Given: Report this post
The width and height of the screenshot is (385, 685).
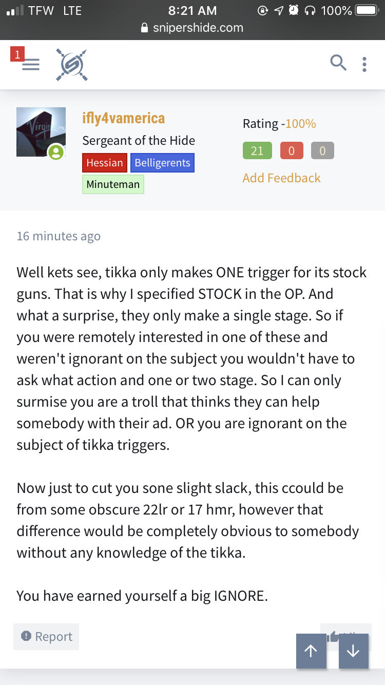Looking at the screenshot, I should (46, 637).
